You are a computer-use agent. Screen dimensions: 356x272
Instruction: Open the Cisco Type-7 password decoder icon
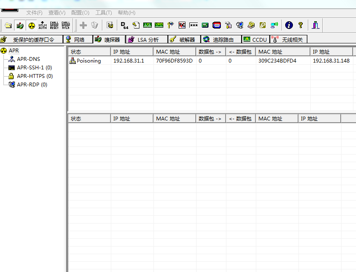(148, 25)
